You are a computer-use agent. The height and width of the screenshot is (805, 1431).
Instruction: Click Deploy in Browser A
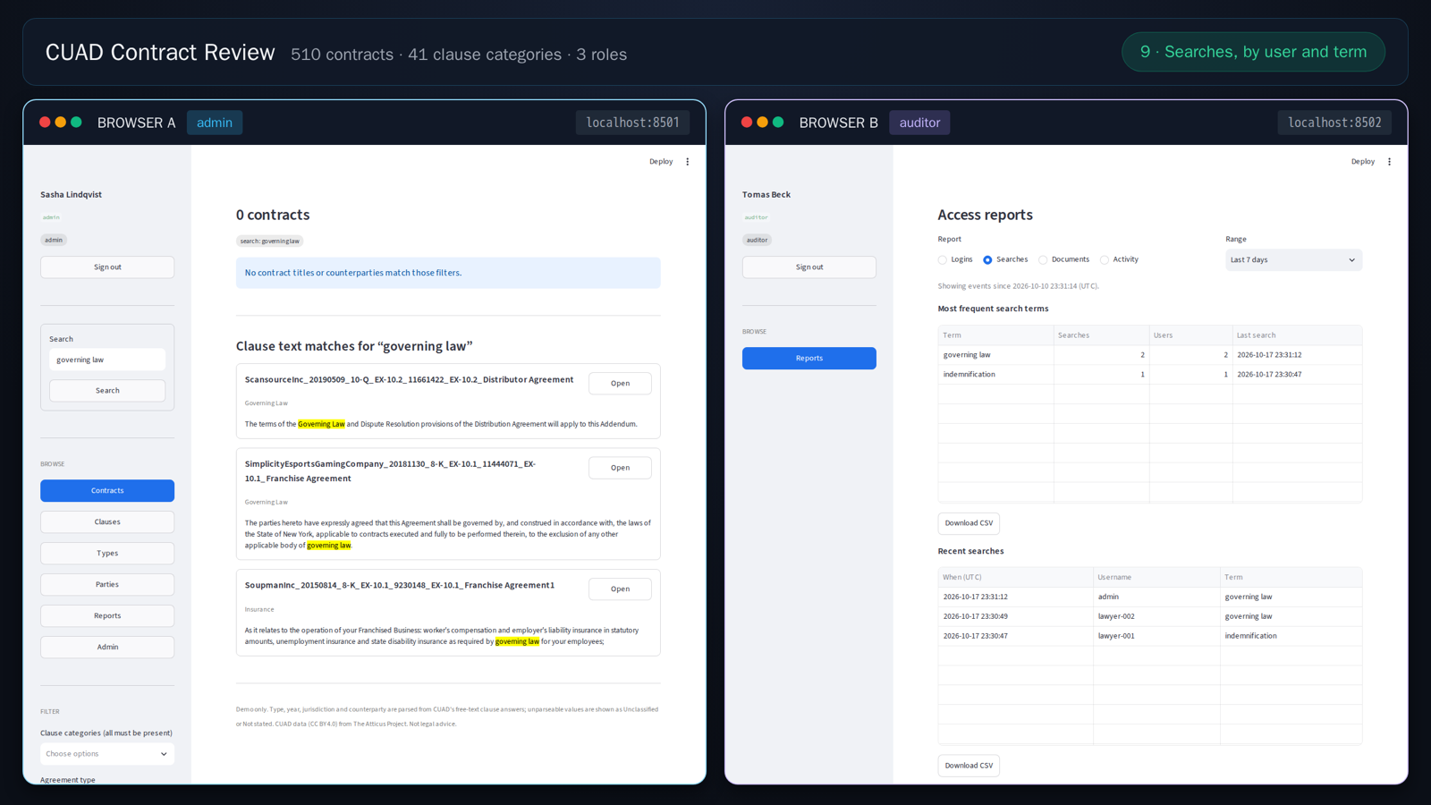[x=661, y=162]
